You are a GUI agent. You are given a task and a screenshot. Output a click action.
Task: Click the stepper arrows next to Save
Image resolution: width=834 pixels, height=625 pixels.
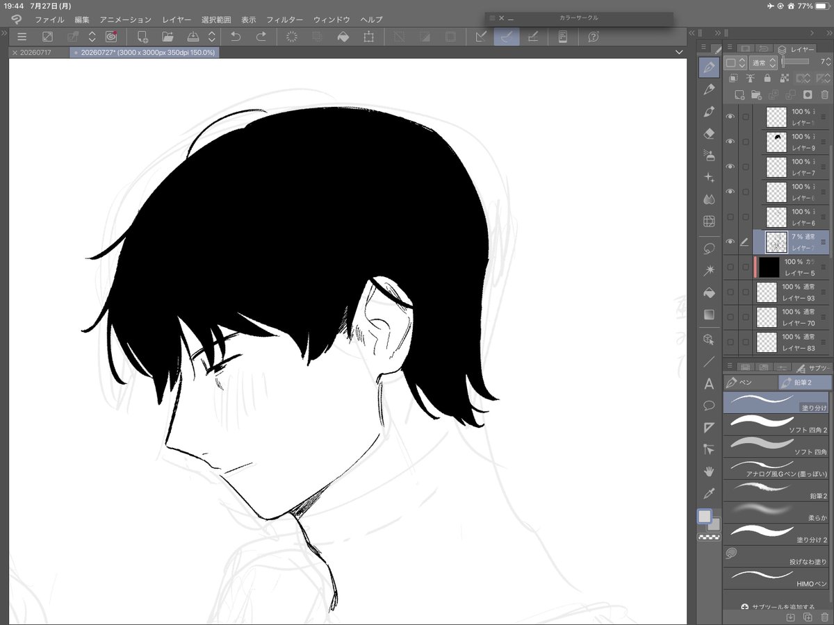point(211,37)
